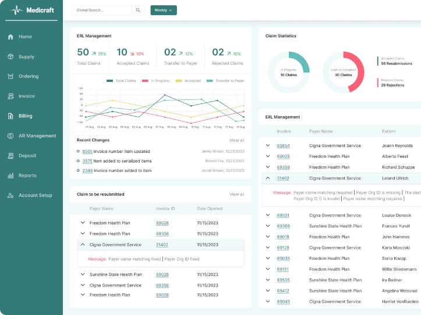The width and height of the screenshot is (421, 315).
Task: Click the AR Management dollar icon
Action: tap(10, 136)
